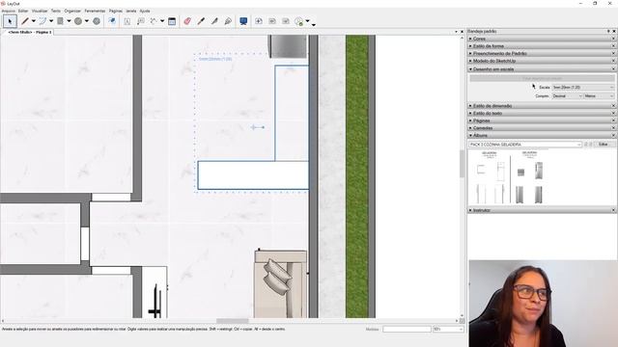This screenshot has width=618, height=347.
Task: Select the Text tool
Action: [126, 21]
